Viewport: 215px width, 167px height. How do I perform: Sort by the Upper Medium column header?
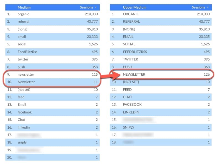tap(135, 7)
